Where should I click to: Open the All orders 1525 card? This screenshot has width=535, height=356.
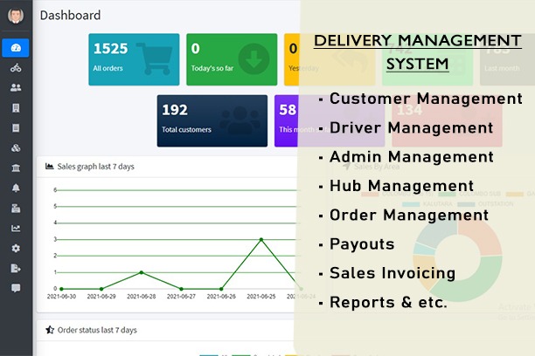click(134, 59)
